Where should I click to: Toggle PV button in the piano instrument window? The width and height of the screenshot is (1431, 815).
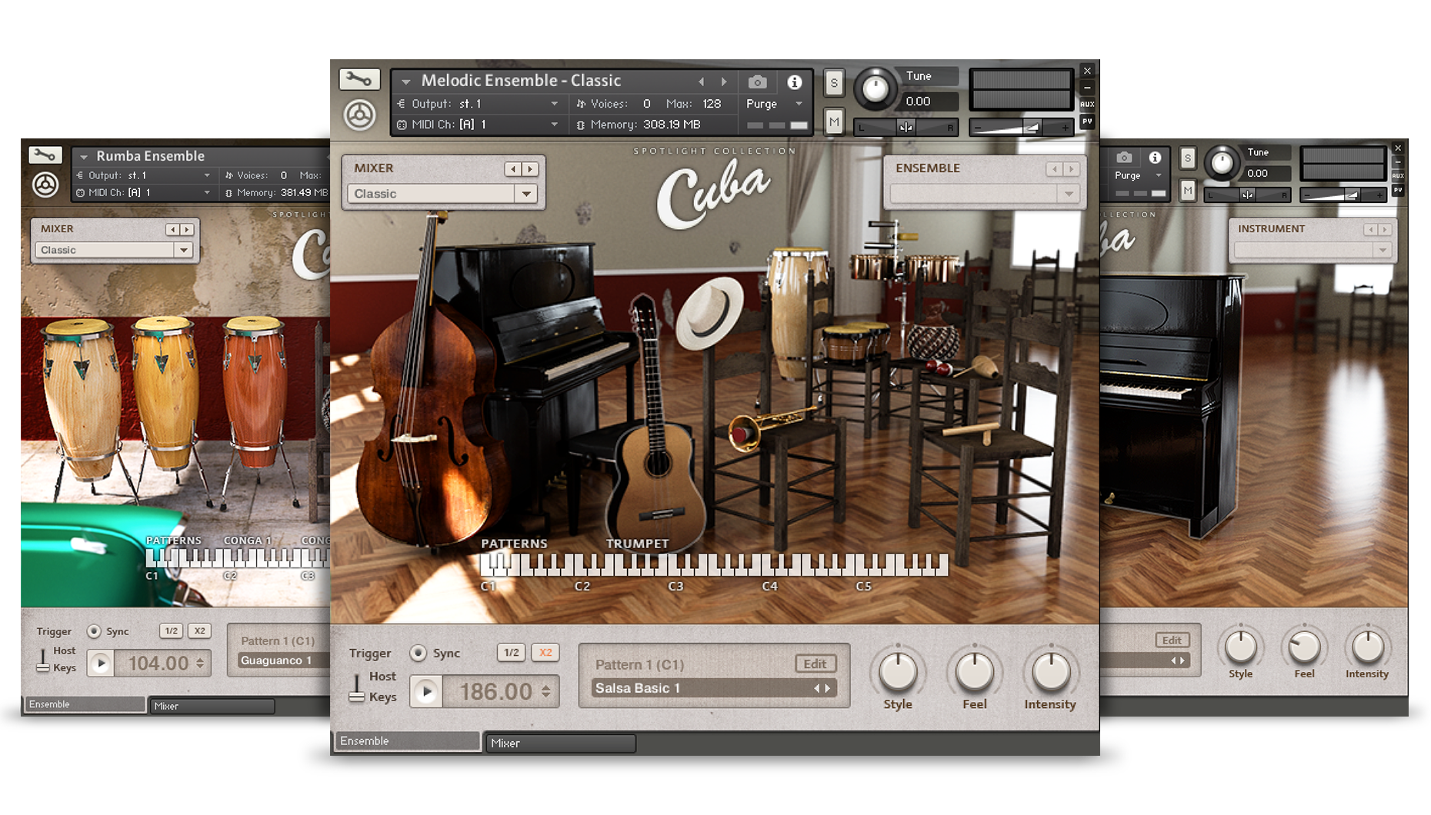pos(1398,190)
